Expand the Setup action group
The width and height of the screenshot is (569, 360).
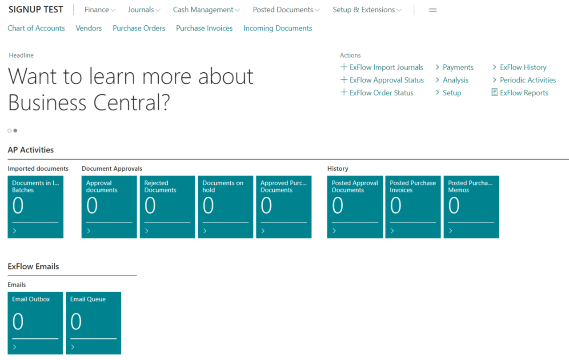pyautogui.click(x=448, y=93)
